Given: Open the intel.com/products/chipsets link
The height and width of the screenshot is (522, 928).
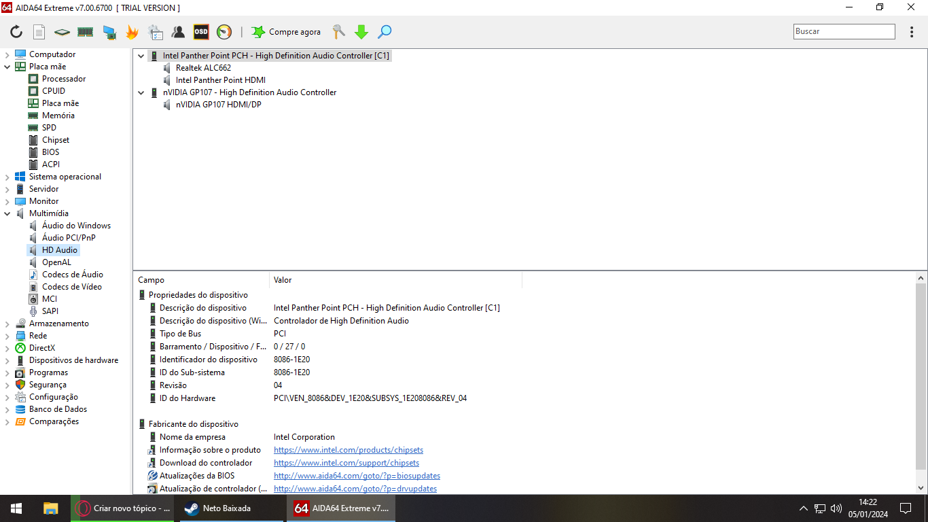Looking at the screenshot, I should 349,450.
